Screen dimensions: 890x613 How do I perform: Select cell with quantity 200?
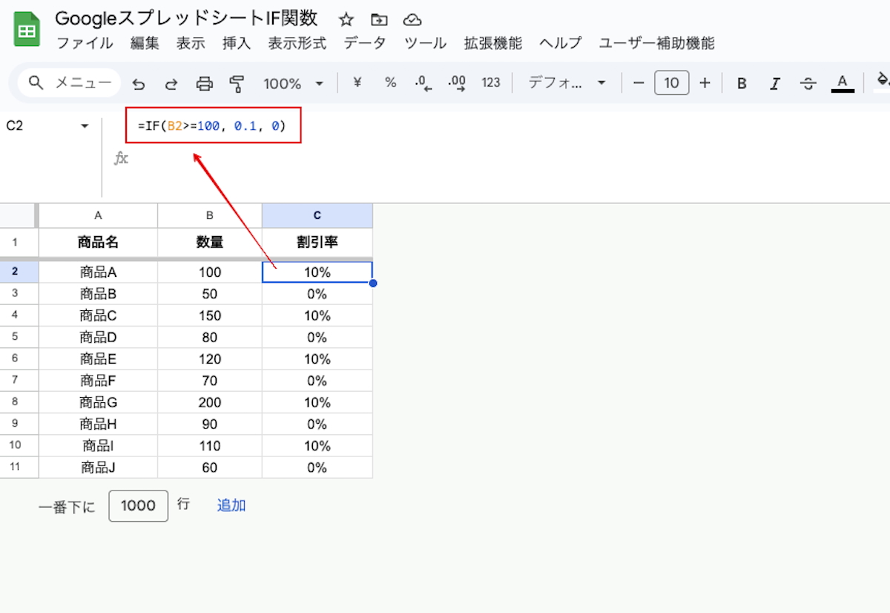click(210, 402)
